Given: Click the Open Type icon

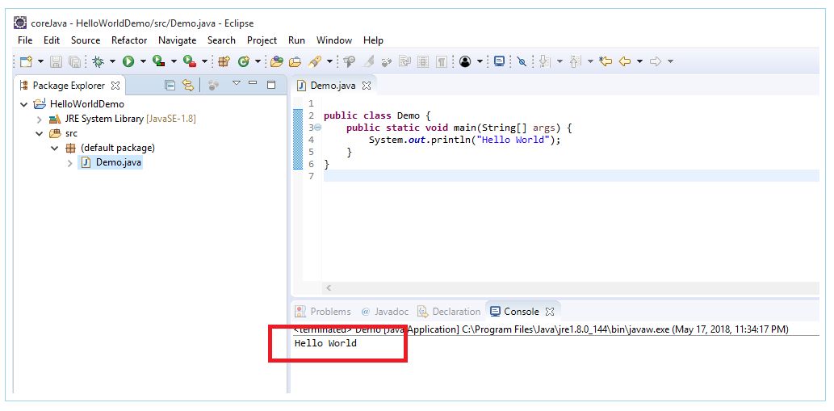Looking at the screenshot, I should tap(277, 61).
